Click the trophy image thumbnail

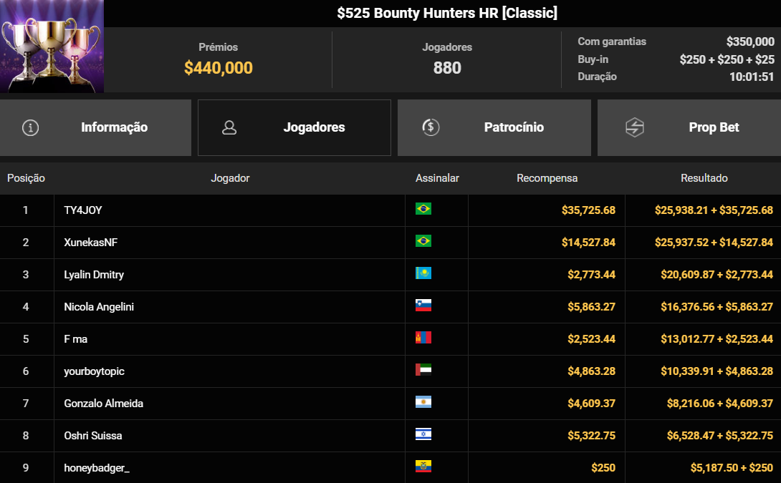52,47
